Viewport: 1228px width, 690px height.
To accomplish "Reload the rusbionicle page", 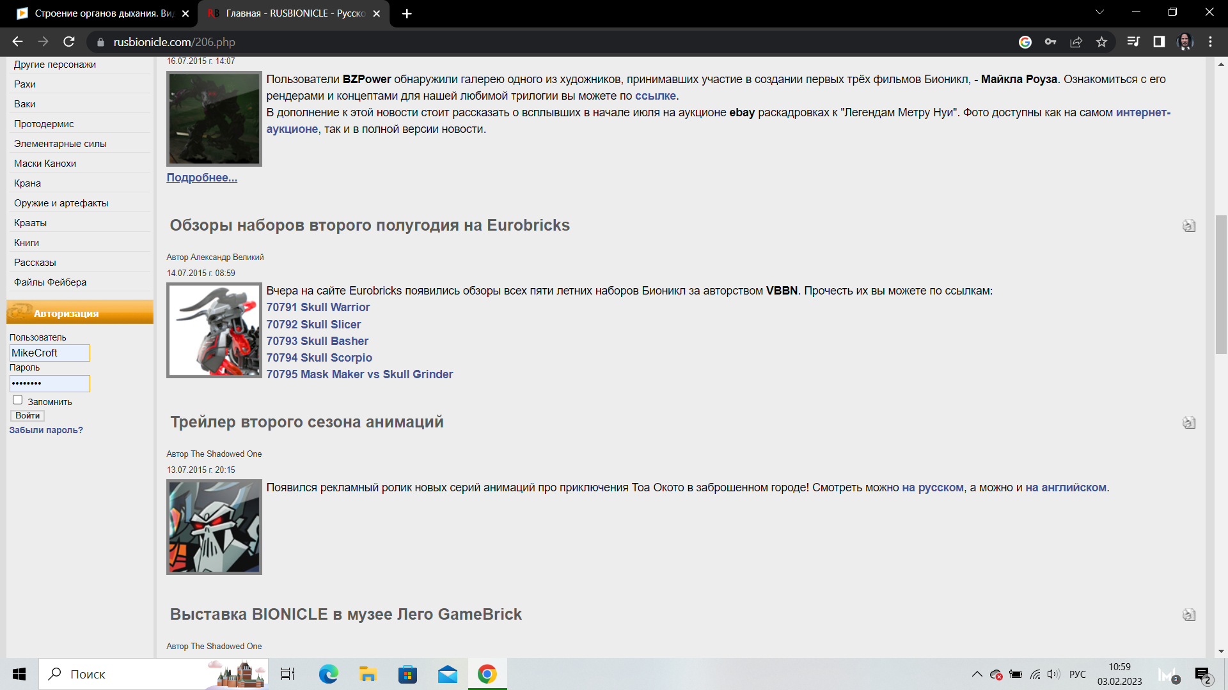I will coord(69,42).
